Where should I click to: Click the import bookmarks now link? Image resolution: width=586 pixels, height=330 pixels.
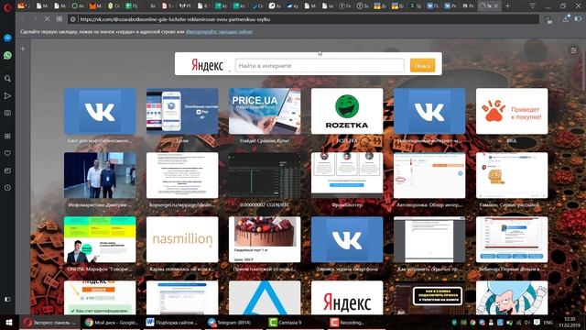pos(219,32)
